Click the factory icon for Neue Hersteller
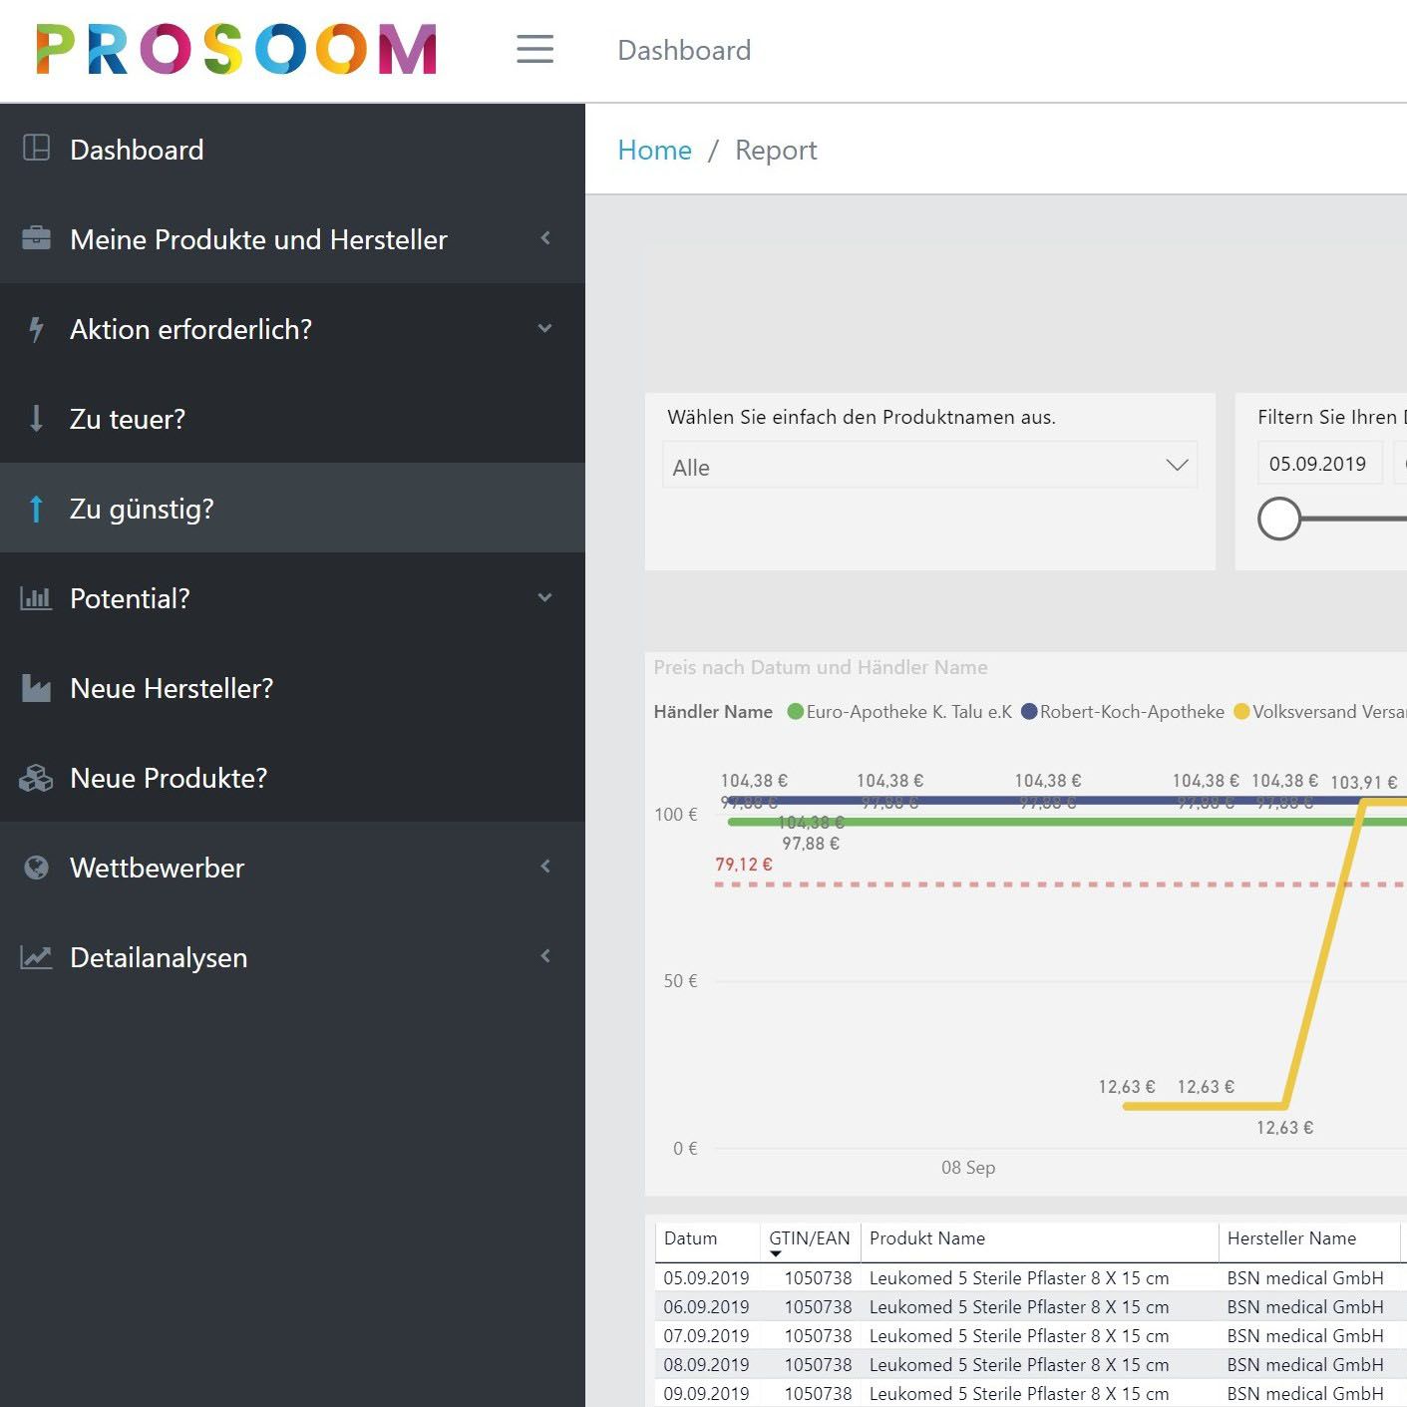1407x1407 pixels. coord(36,688)
